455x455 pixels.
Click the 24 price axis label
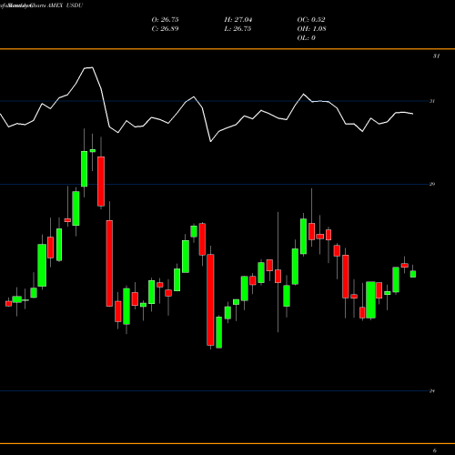tap(432, 391)
